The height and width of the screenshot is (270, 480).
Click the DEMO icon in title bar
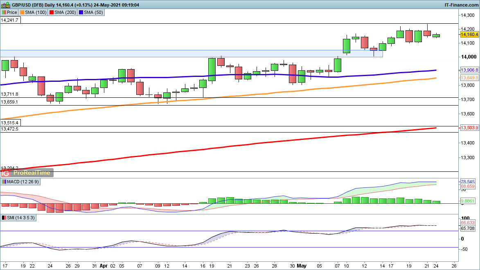pos(5,5)
